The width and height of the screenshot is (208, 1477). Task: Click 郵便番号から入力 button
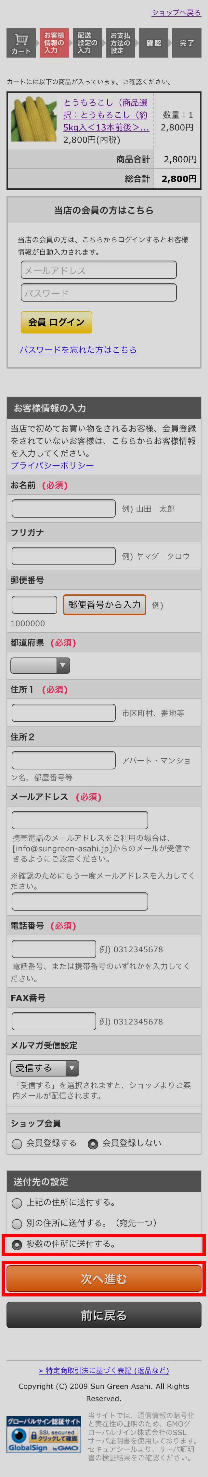pyautogui.click(x=104, y=604)
